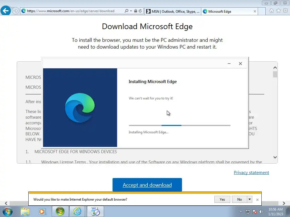Click 'Installing Microsoft Edge...' status text
290x217 pixels.
coord(148,132)
